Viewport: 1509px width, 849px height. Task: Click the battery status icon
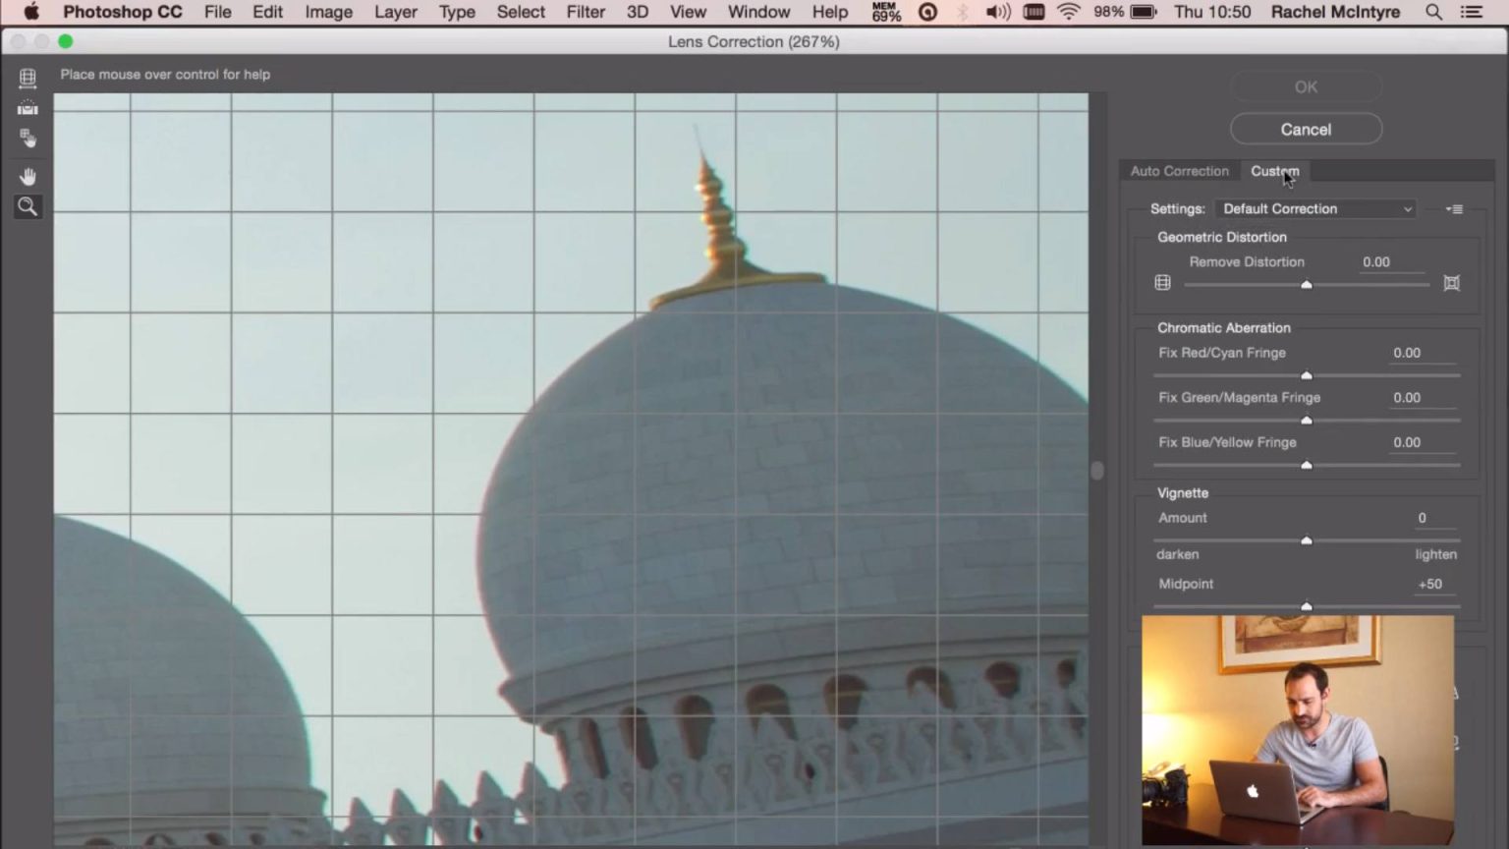tap(1144, 12)
